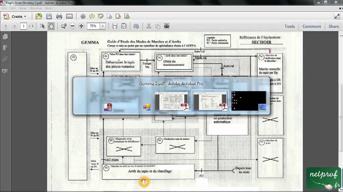Zoom in with the plus button
The image size is (343, 192).
tap(81, 26)
